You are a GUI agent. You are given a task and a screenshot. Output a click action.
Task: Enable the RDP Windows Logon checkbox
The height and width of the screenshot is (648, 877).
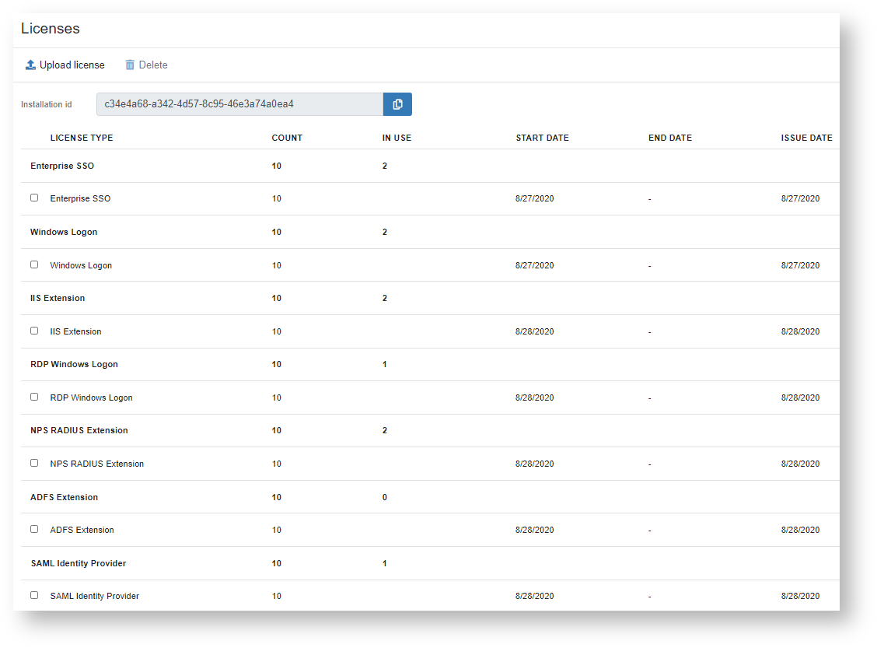pos(34,397)
